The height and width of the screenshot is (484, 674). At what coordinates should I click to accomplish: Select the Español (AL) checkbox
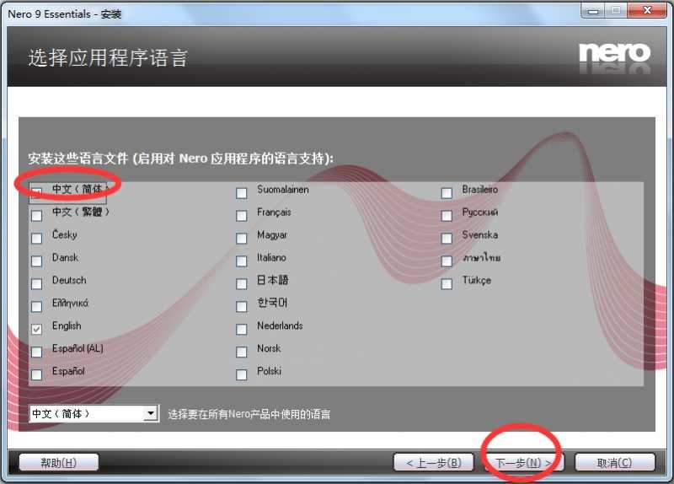36,352
